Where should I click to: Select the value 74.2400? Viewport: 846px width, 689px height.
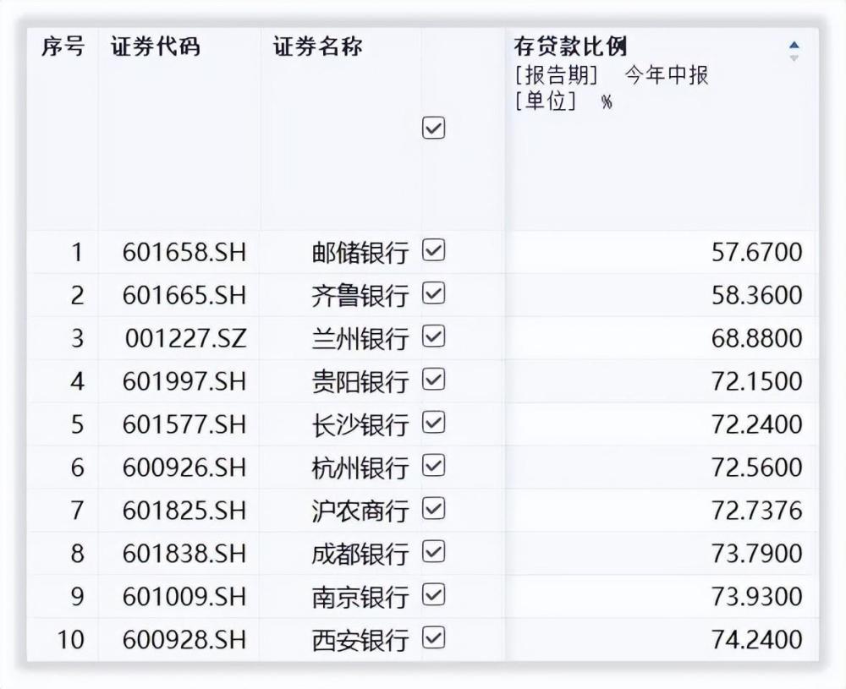click(757, 640)
